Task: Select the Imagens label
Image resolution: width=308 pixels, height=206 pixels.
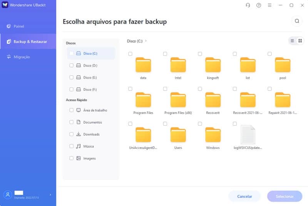Action: pyautogui.click(x=89, y=159)
